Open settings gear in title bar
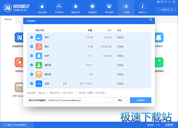178x128 pixels. [162, 2]
